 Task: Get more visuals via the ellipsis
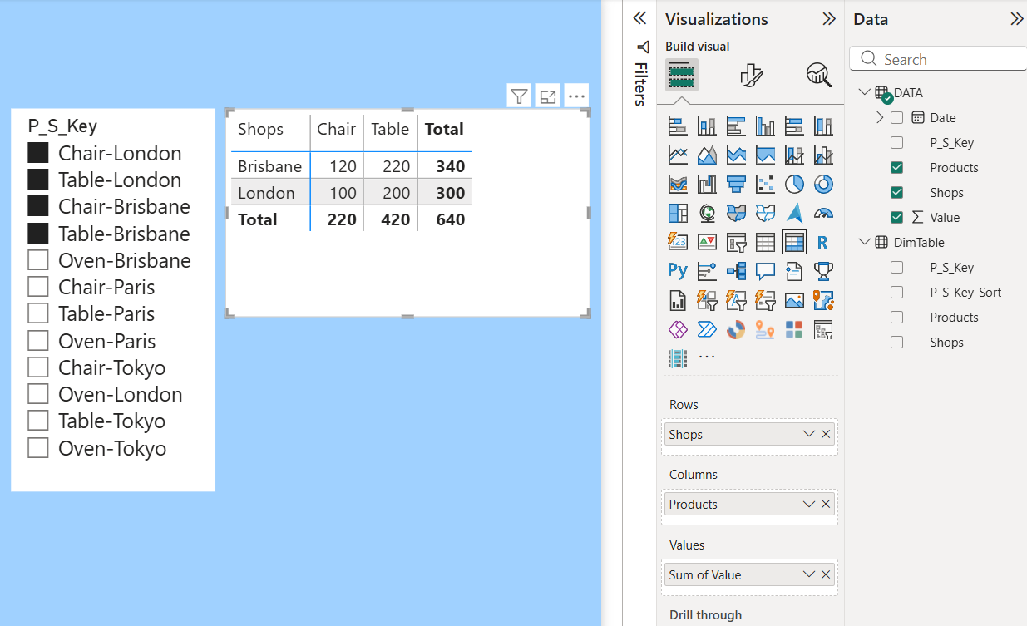tap(707, 357)
